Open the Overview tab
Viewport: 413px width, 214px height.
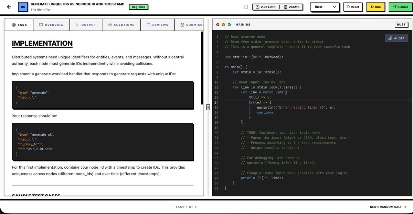[x=51, y=25]
